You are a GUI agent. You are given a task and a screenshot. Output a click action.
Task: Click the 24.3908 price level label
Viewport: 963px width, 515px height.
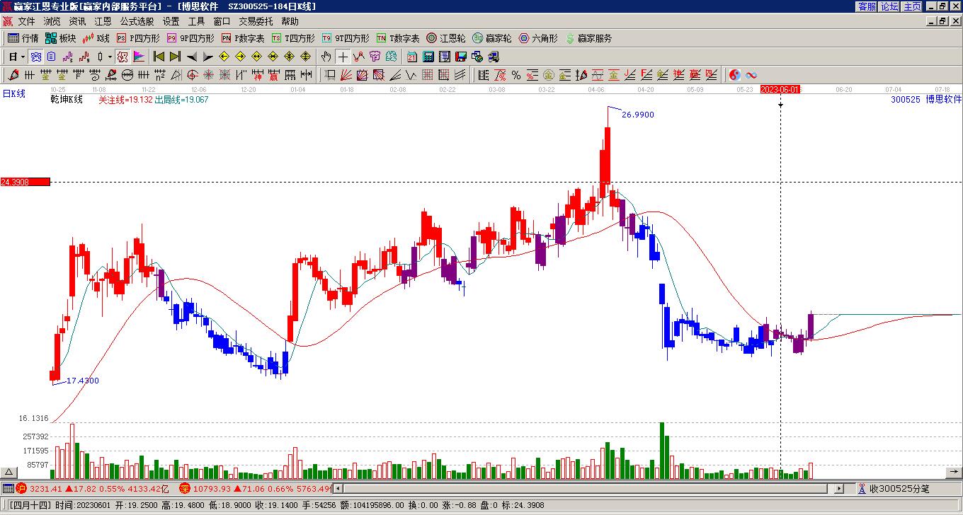point(25,182)
